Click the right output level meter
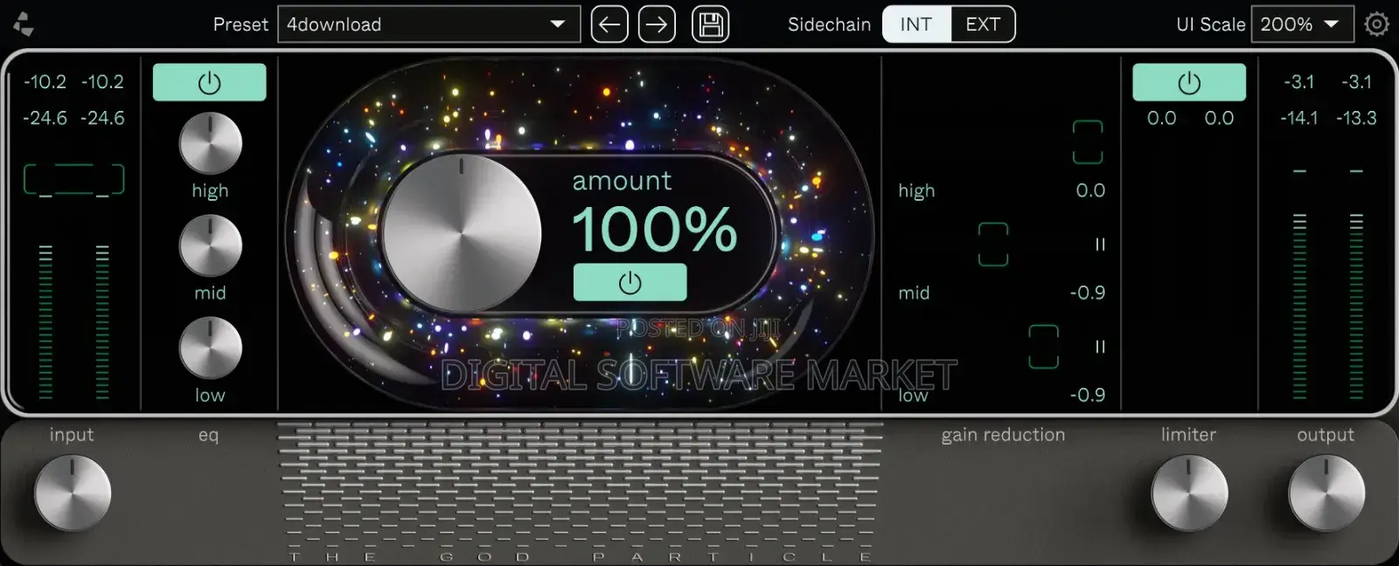The height and width of the screenshot is (566, 1399). (x=1356, y=307)
